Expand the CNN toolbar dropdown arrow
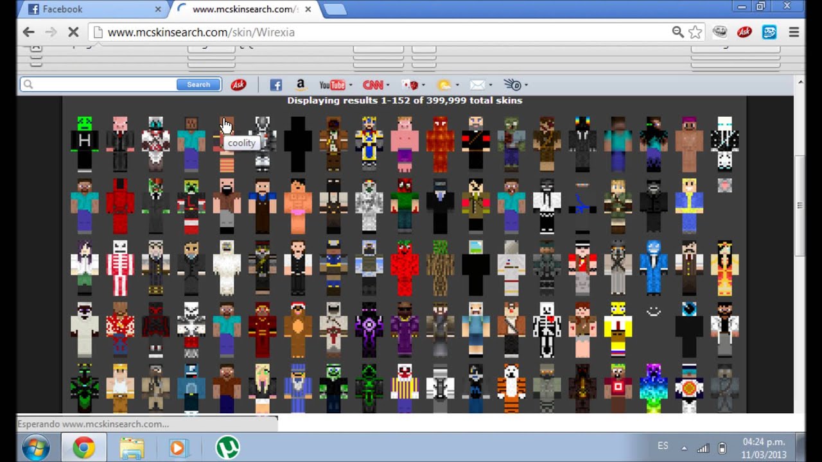Image resolution: width=822 pixels, height=462 pixels. point(389,85)
